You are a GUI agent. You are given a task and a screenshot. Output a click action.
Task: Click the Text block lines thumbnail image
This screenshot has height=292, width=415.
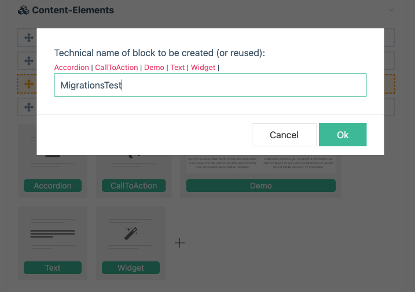point(52,234)
